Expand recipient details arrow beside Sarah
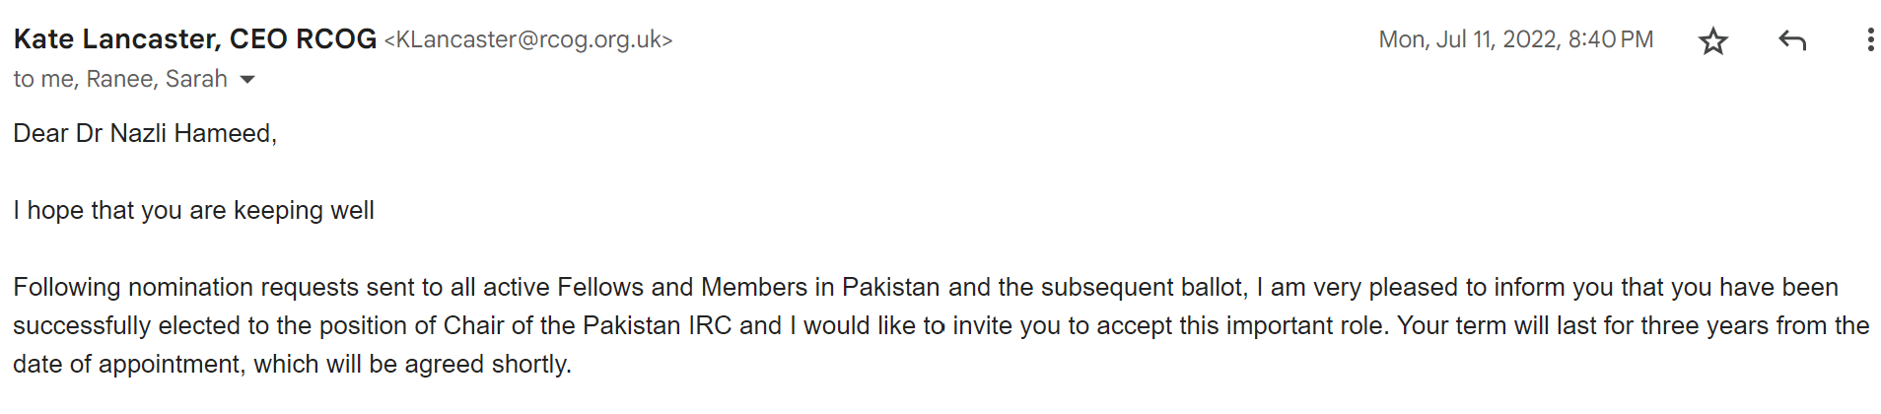The width and height of the screenshot is (1881, 414). click(x=247, y=80)
